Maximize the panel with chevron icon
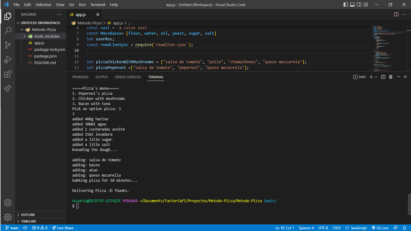 click(x=398, y=77)
